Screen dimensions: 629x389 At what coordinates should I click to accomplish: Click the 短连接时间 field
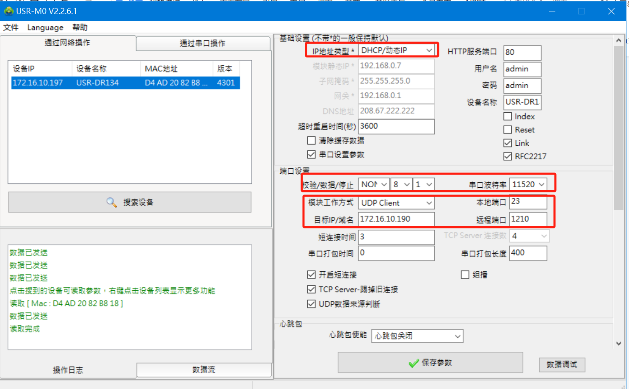pyautogui.click(x=396, y=237)
